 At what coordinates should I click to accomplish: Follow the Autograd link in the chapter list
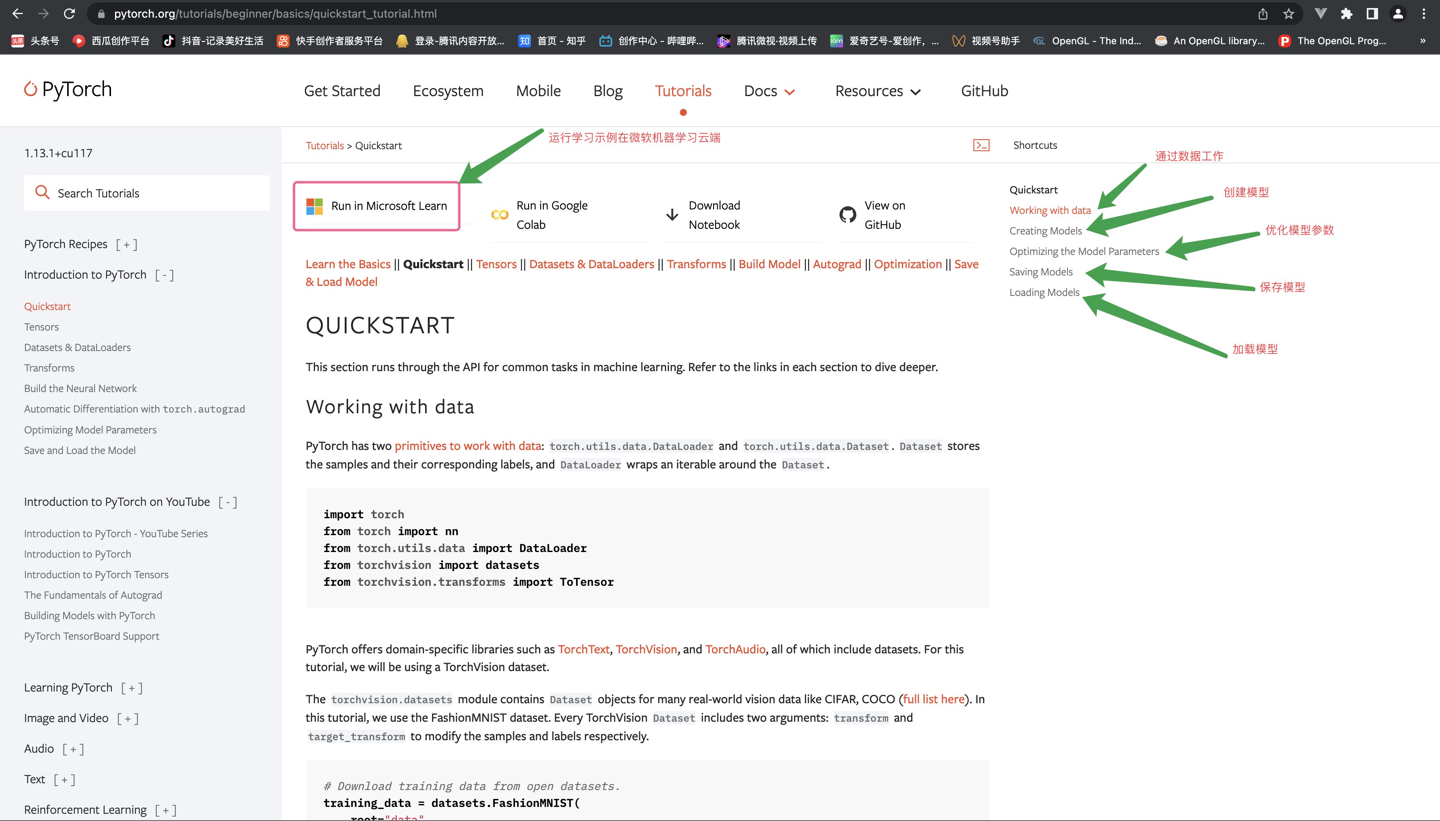[x=837, y=264]
